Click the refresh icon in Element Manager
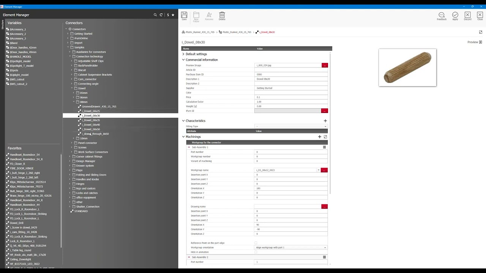 click(x=161, y=15)
